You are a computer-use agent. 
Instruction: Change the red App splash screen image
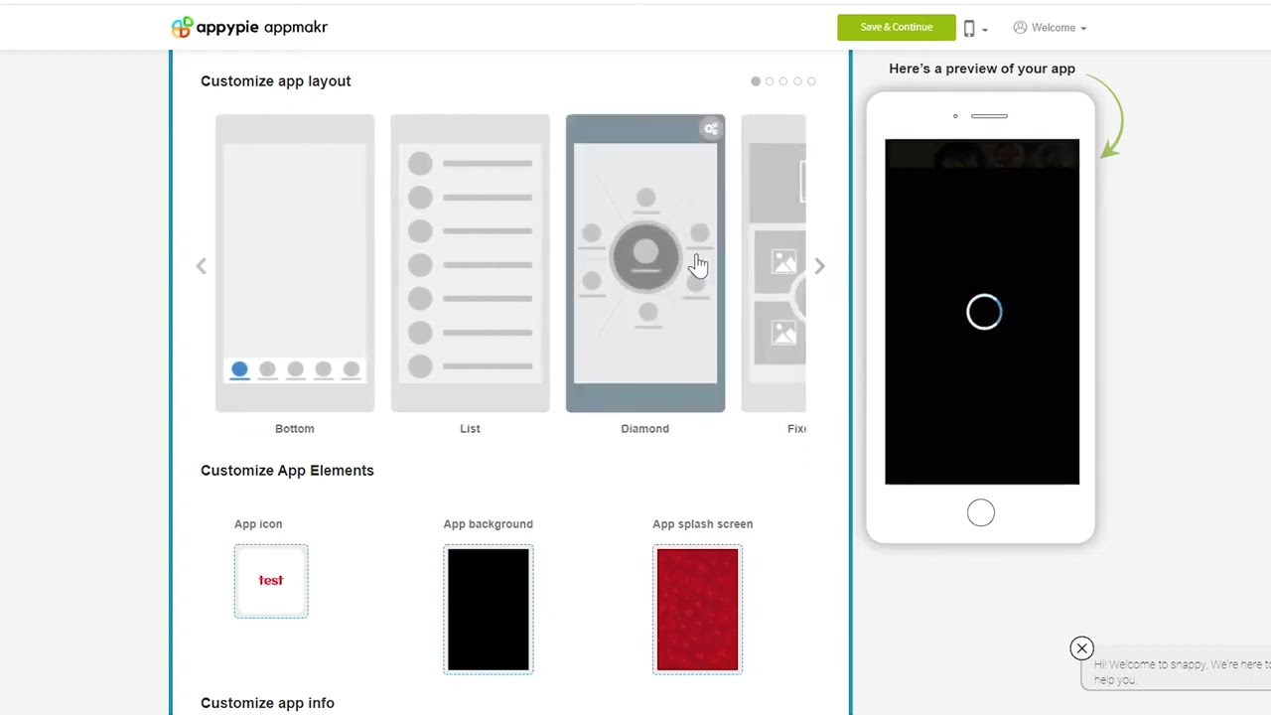click(697, 610)
